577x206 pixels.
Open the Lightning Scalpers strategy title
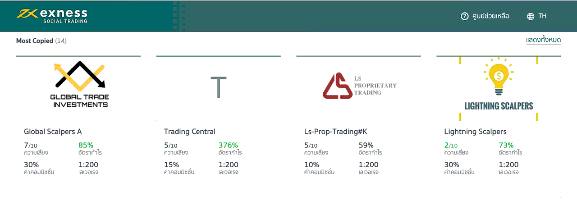tap(475, 132)
